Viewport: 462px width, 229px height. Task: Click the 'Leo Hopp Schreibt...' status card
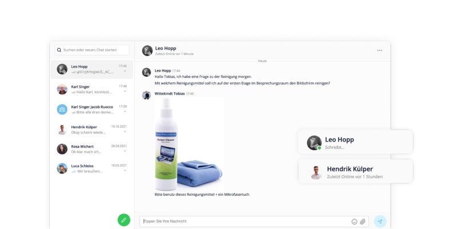coord(356,142)
